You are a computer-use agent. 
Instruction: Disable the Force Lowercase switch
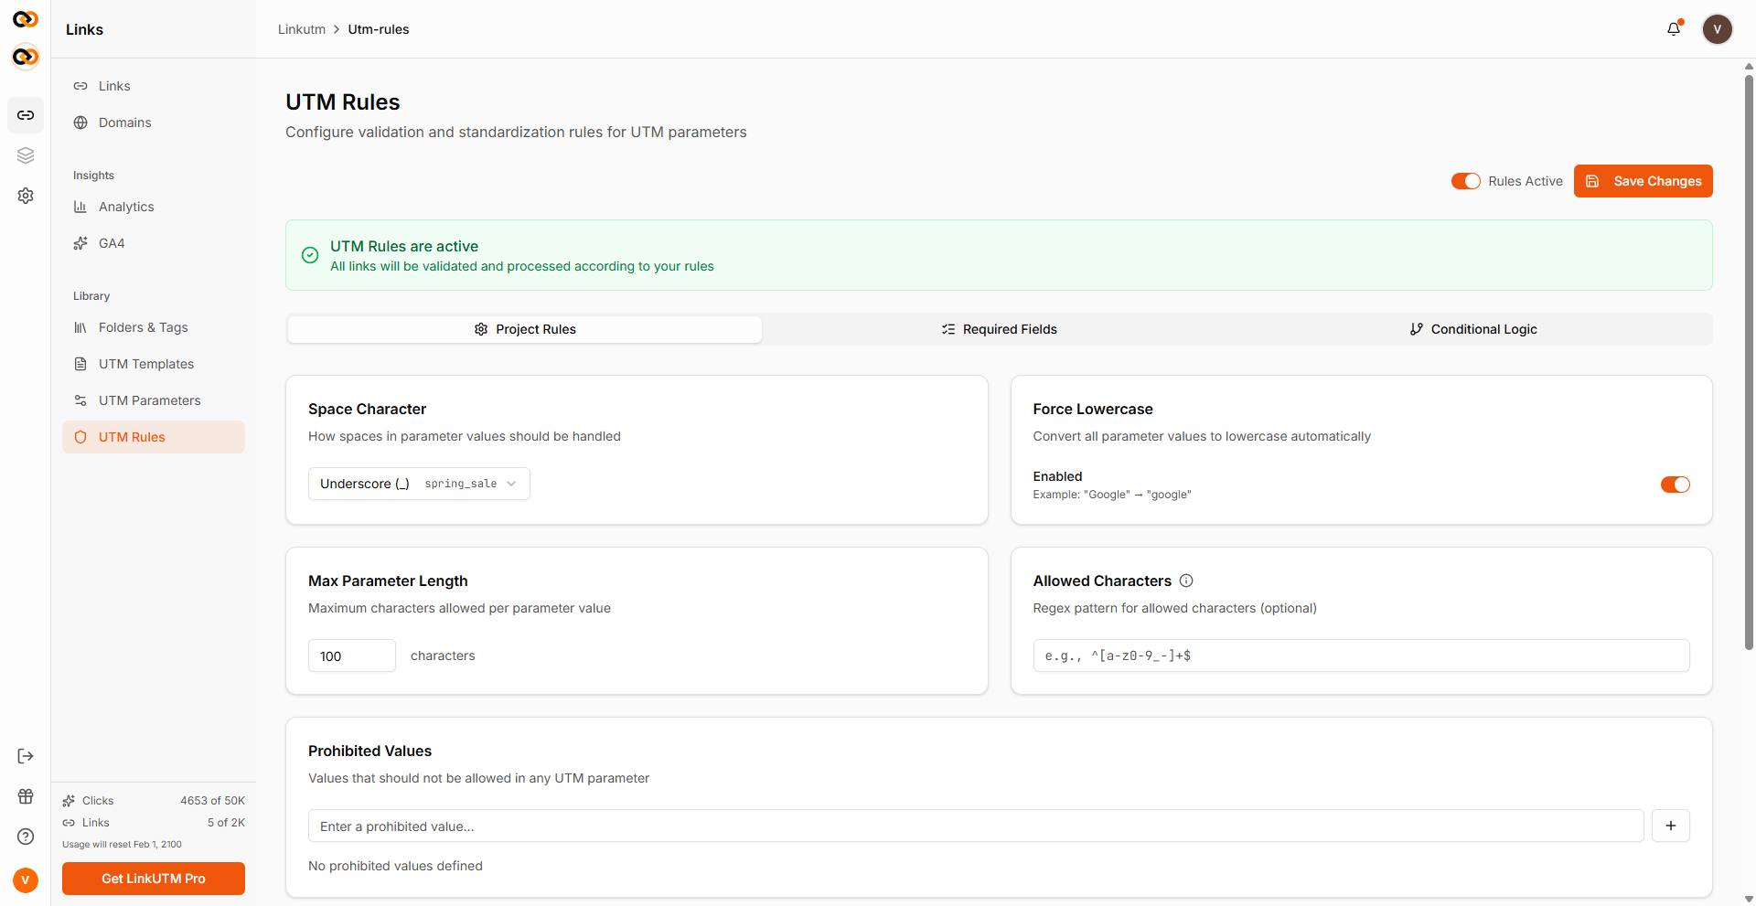tap(1676, 485)
